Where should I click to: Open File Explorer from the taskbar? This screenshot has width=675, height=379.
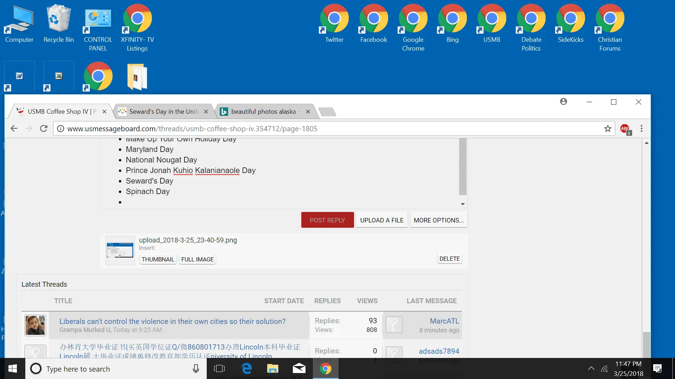[272, 368]
